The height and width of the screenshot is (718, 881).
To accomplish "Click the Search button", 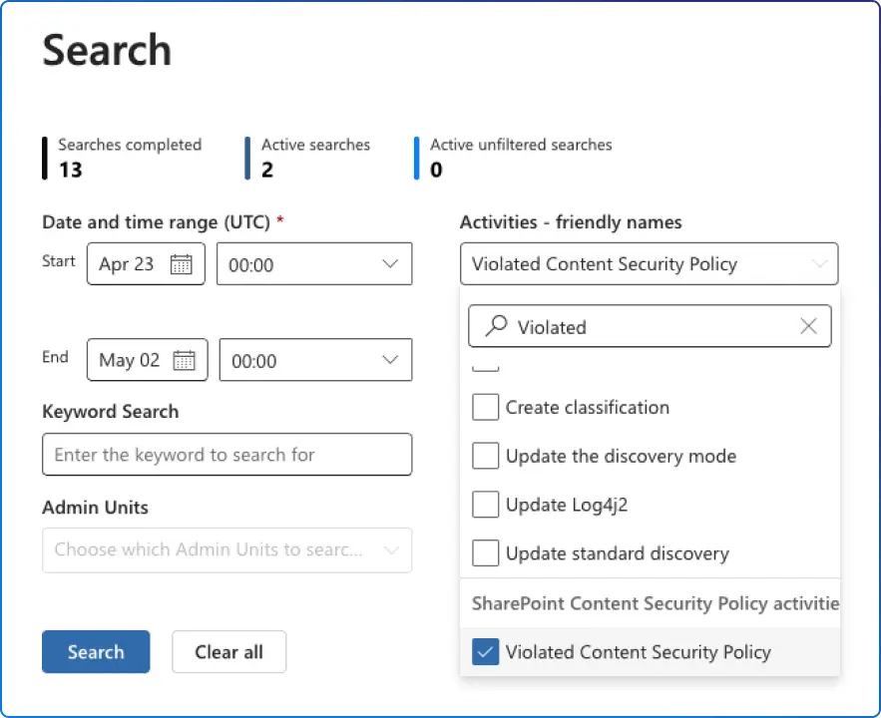I will point(96,651).
